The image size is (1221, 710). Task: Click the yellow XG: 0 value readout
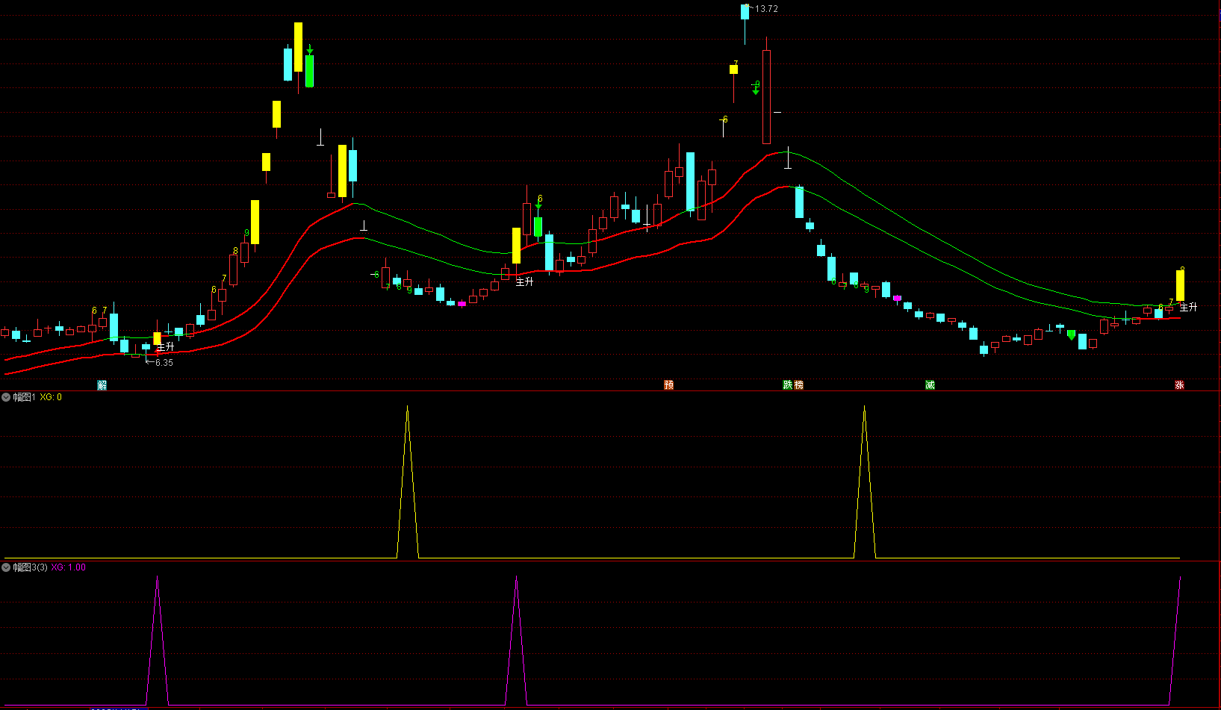click(51, 397)
